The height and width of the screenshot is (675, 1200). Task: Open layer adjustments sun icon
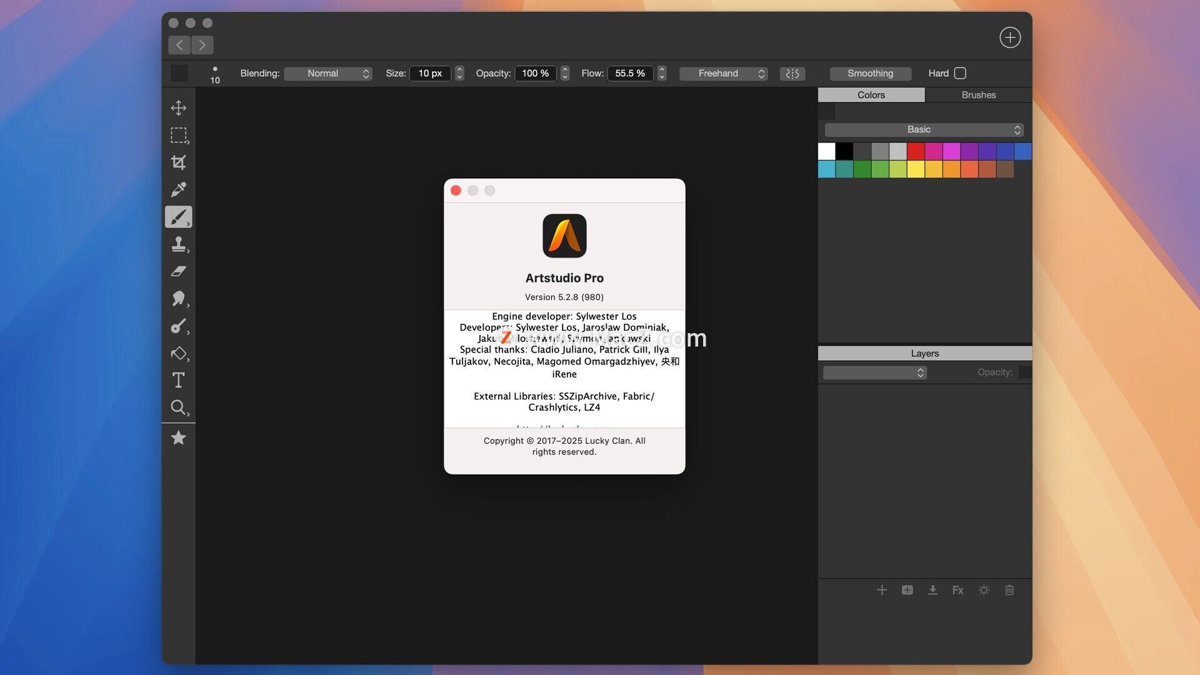[984, 590]
